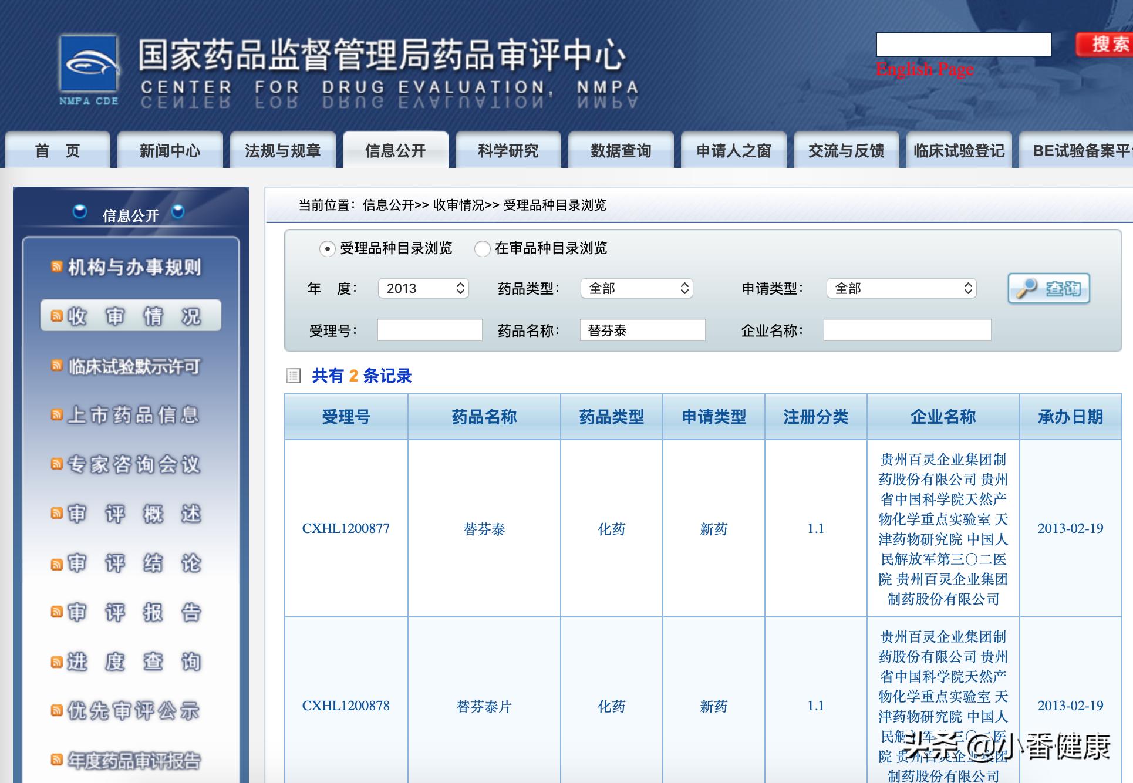Viewport: 1133px width, 783px height.
Task: Switch to the 申请人之窗 navigation tab
Action: coord(734,150)
